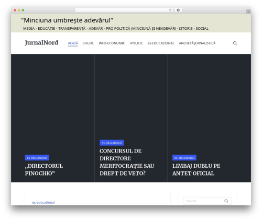Click the dark circular browser extension icon
Screen dimensions: 262x221
click(x=178, y=10)
